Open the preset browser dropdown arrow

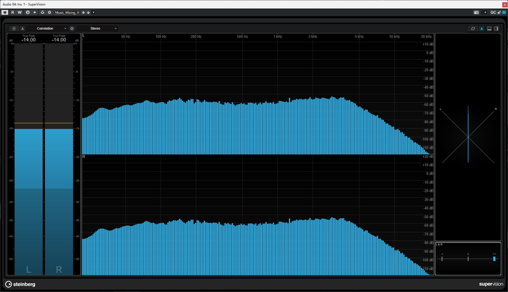94,12
